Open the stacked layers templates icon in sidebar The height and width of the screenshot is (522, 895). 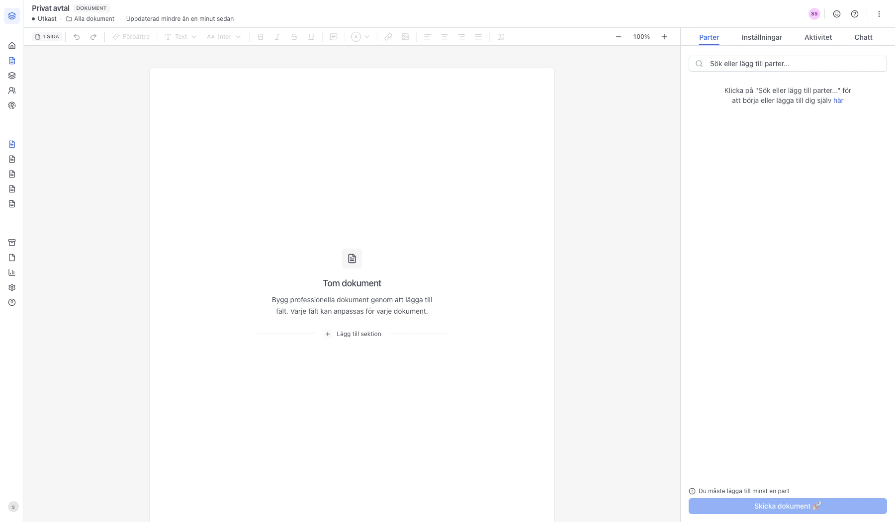(x=12, y=76)
